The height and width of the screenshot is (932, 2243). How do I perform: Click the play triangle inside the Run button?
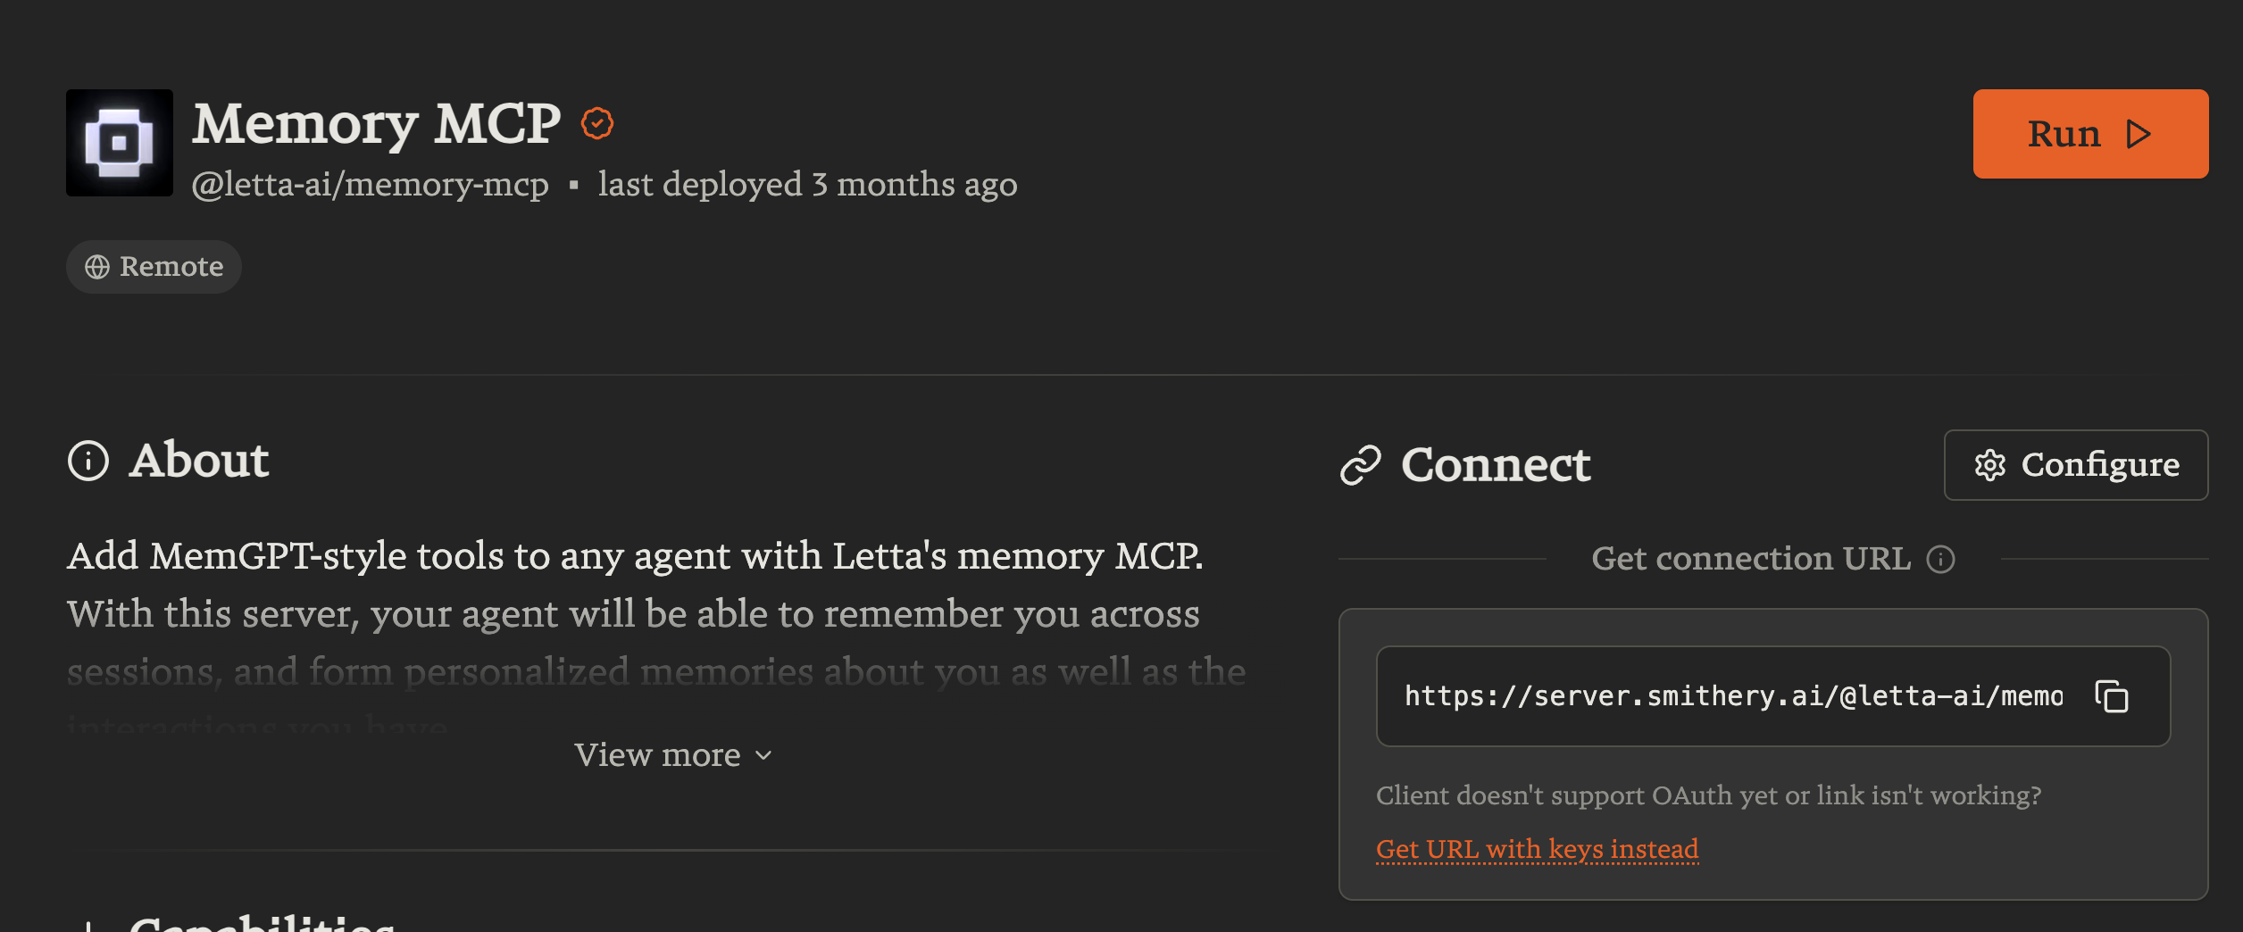2139,134
